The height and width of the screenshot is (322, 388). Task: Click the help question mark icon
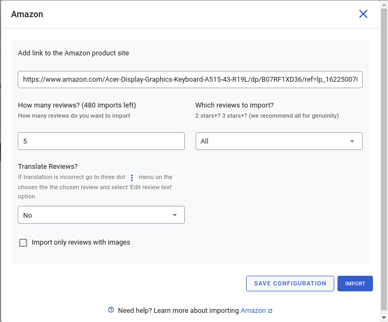[x=111, y=310]
